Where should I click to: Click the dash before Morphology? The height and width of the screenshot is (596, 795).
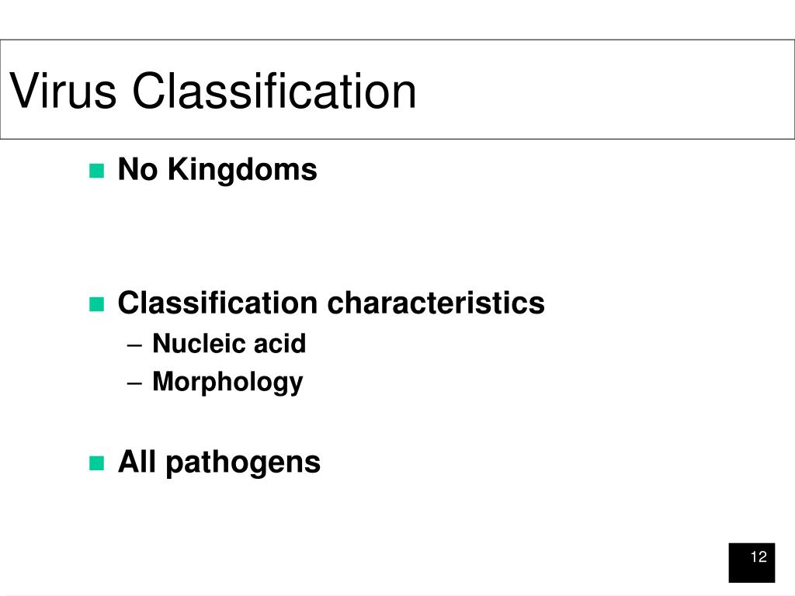[x=134, y=383]
